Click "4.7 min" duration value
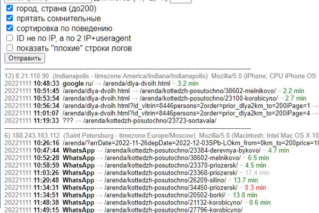Image resolution: width=319 pixels, height=213 pixels. tap(279, 151)
